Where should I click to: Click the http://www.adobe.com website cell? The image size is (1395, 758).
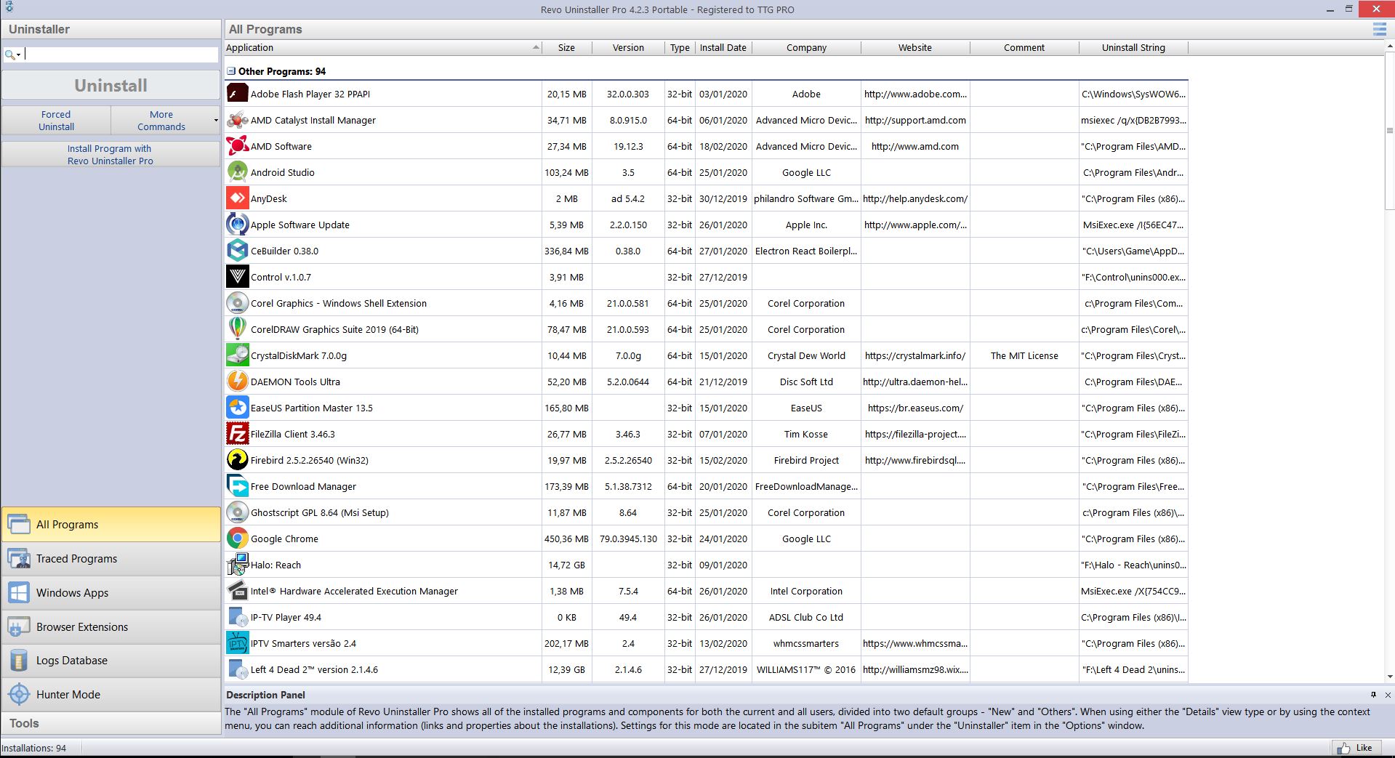point(915,94)
